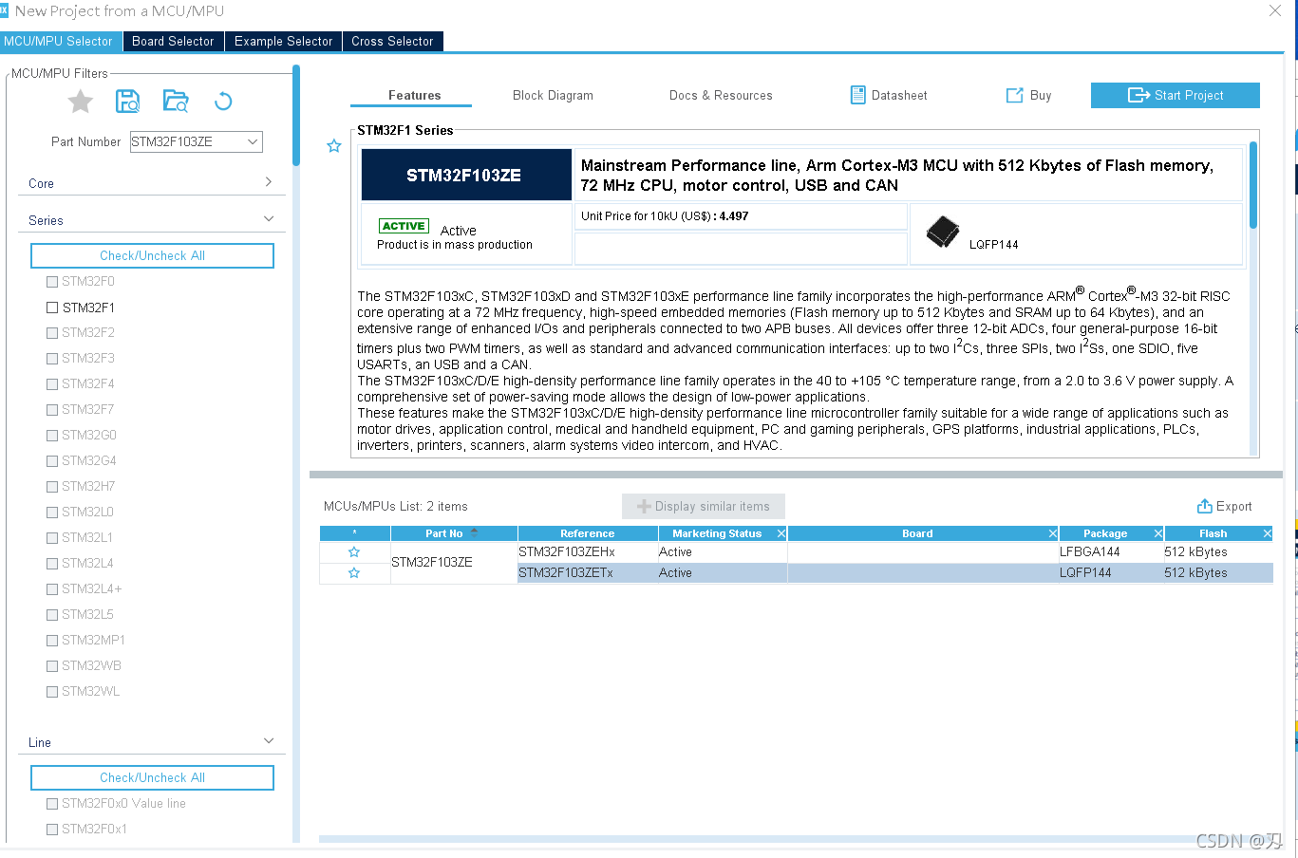This screenshot has width=1298, height=858.
Task: Open the Part Number combo box dropdown
Action: [x=253, y=141]
